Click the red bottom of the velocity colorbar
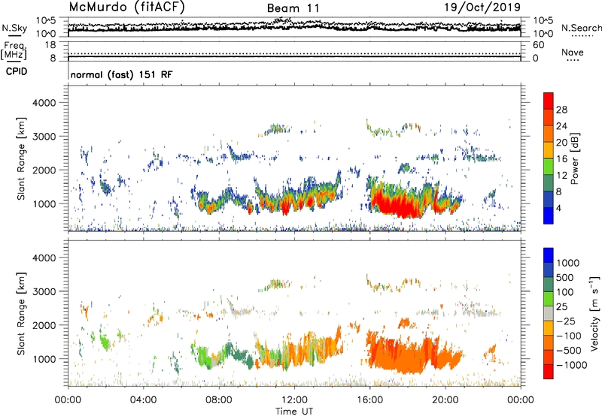The height and width of the screenshot is (416, 602). click(x=549, y=372)
